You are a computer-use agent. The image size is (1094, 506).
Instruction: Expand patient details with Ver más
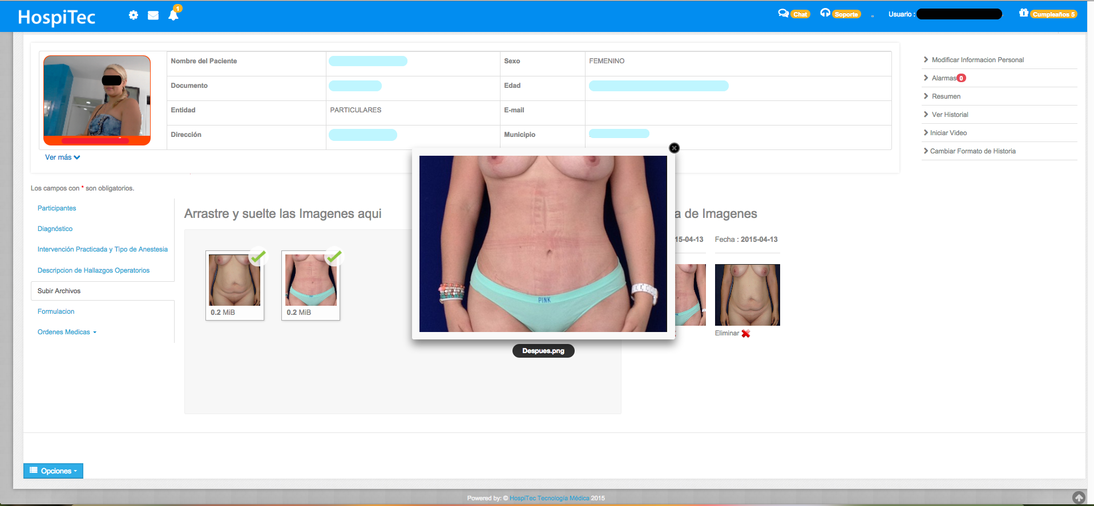click(x=62, y=157)
